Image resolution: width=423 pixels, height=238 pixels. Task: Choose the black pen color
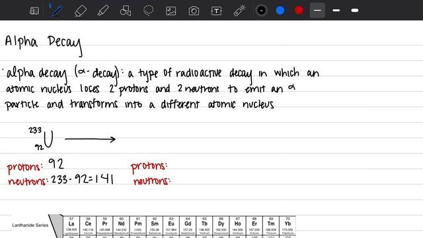pos(261,11)
